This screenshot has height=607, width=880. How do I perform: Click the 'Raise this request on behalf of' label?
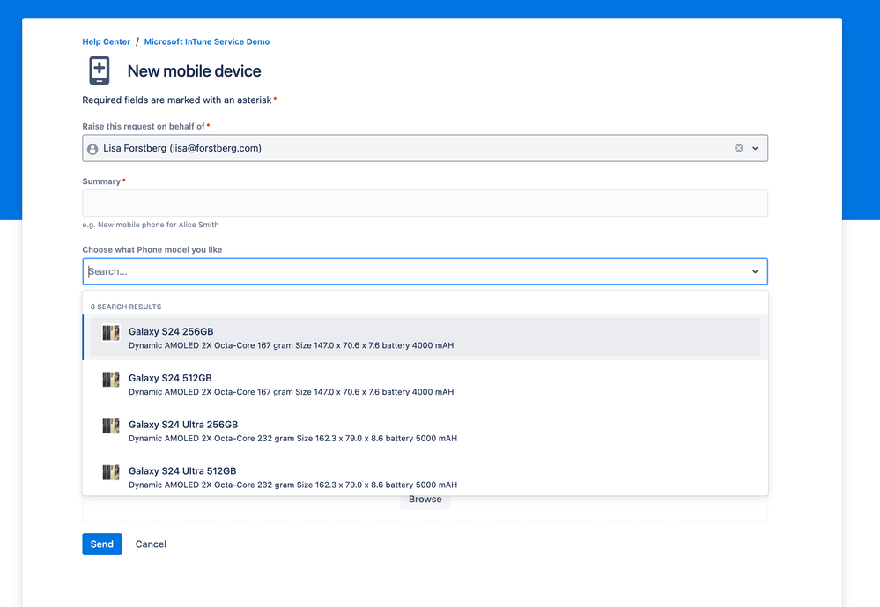[x=144, y=126]
